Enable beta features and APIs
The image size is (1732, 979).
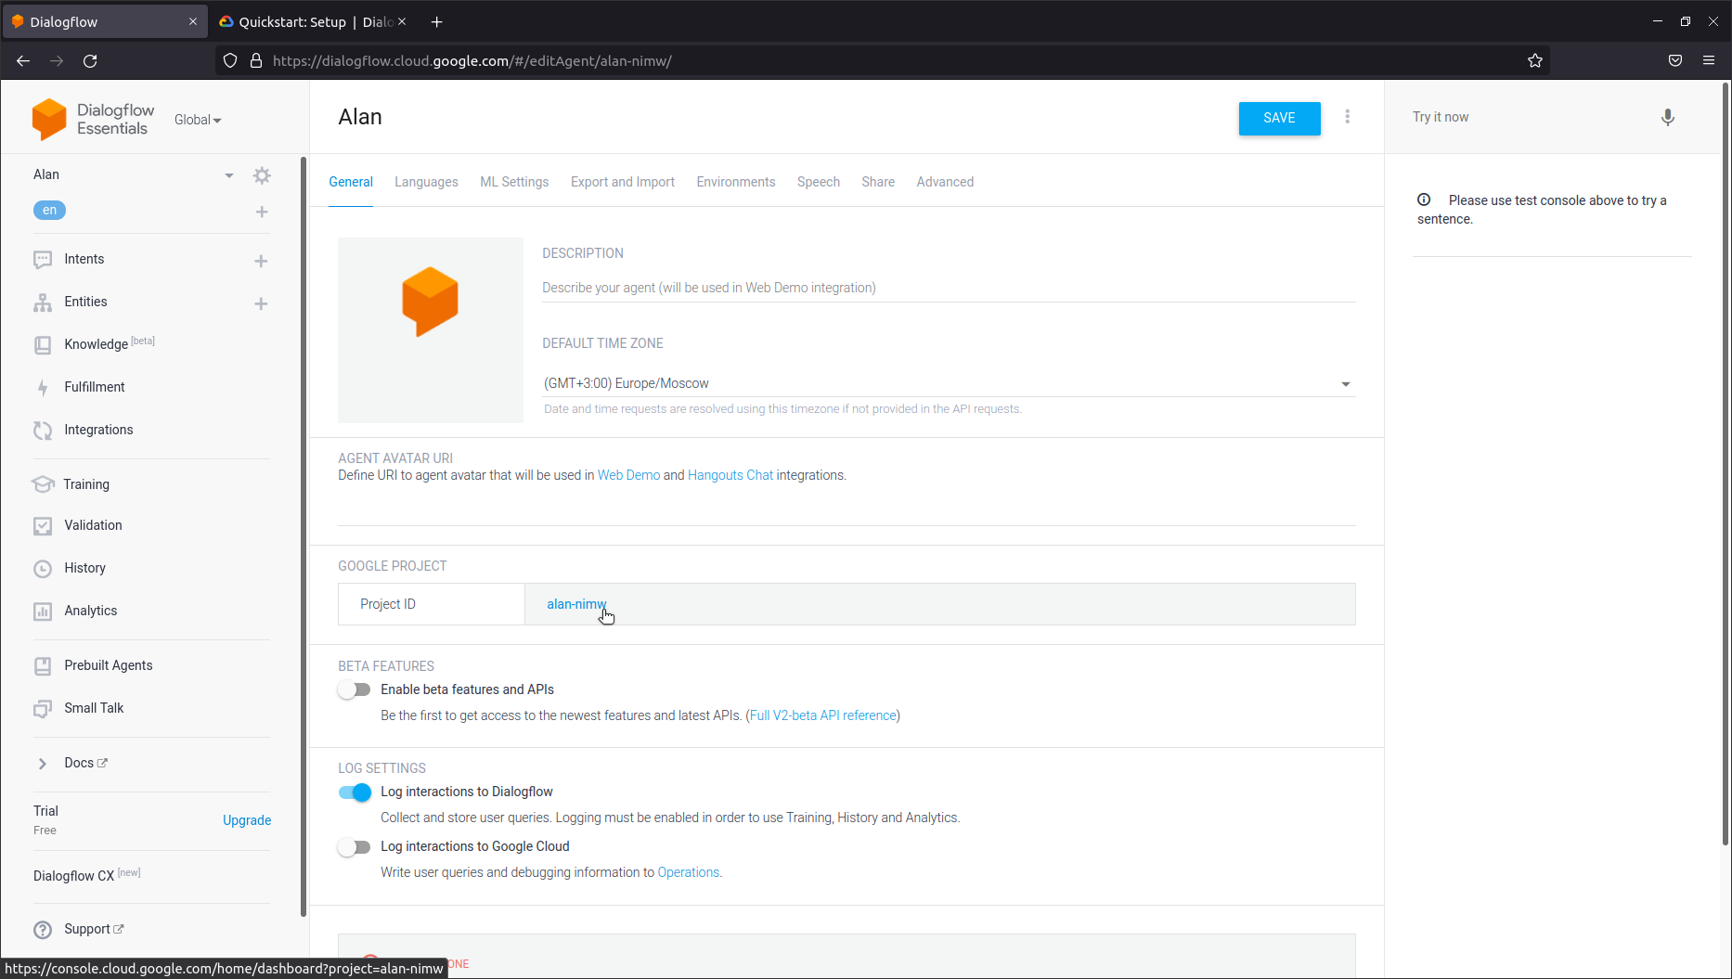354,689
